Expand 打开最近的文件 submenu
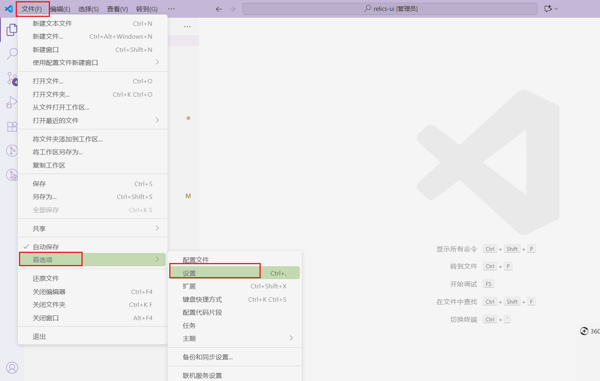This screenshot has width=600, height=381. (93, 120)
